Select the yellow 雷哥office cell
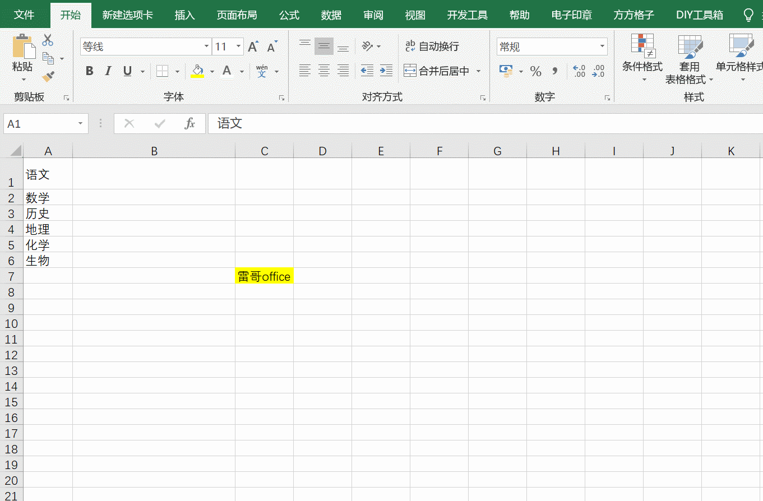This screenshot has height=501, width=763. pyautogui.click(x=264, y=276)
